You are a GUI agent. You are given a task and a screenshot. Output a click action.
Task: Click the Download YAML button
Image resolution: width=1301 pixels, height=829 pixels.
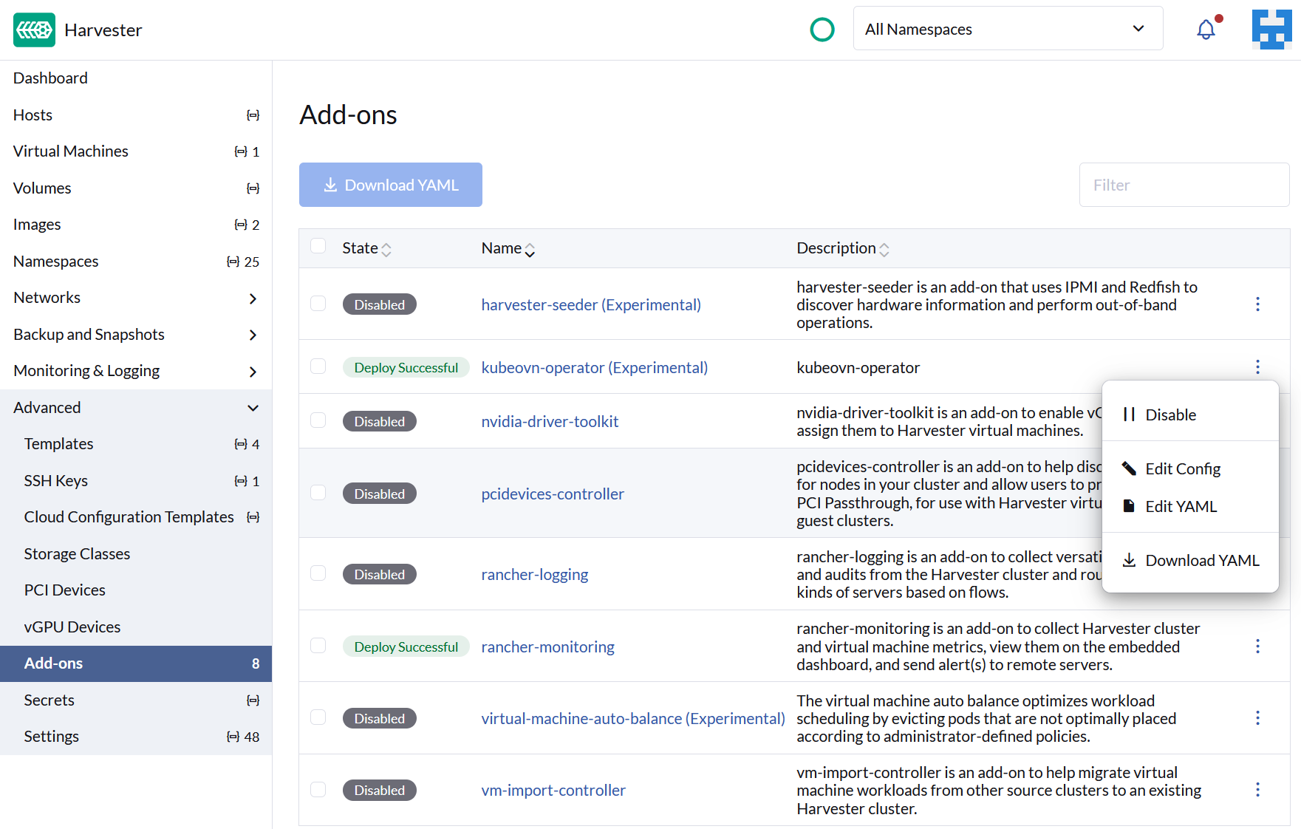coord(390,185)
